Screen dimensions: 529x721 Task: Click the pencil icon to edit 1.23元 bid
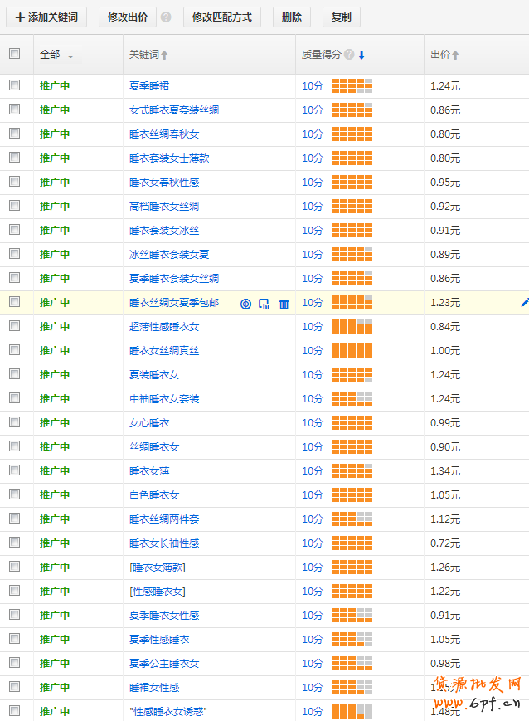click(x=524, y=303)
